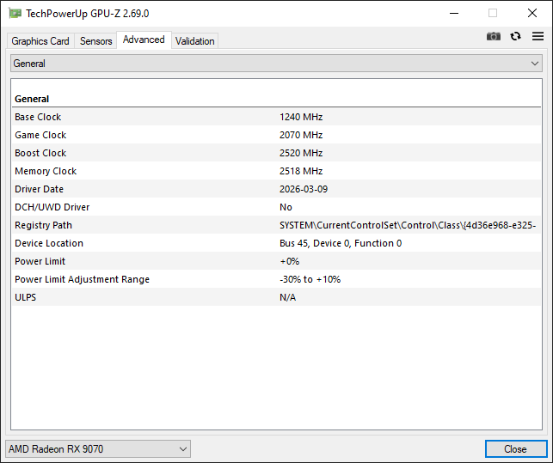Select the Driver Date row label
The image size is (553, 463).
[x=40, y=189]
